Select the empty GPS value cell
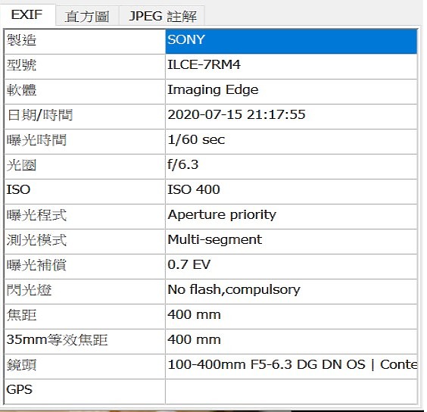This screenshot has width=427, height=412. (291, 392)
